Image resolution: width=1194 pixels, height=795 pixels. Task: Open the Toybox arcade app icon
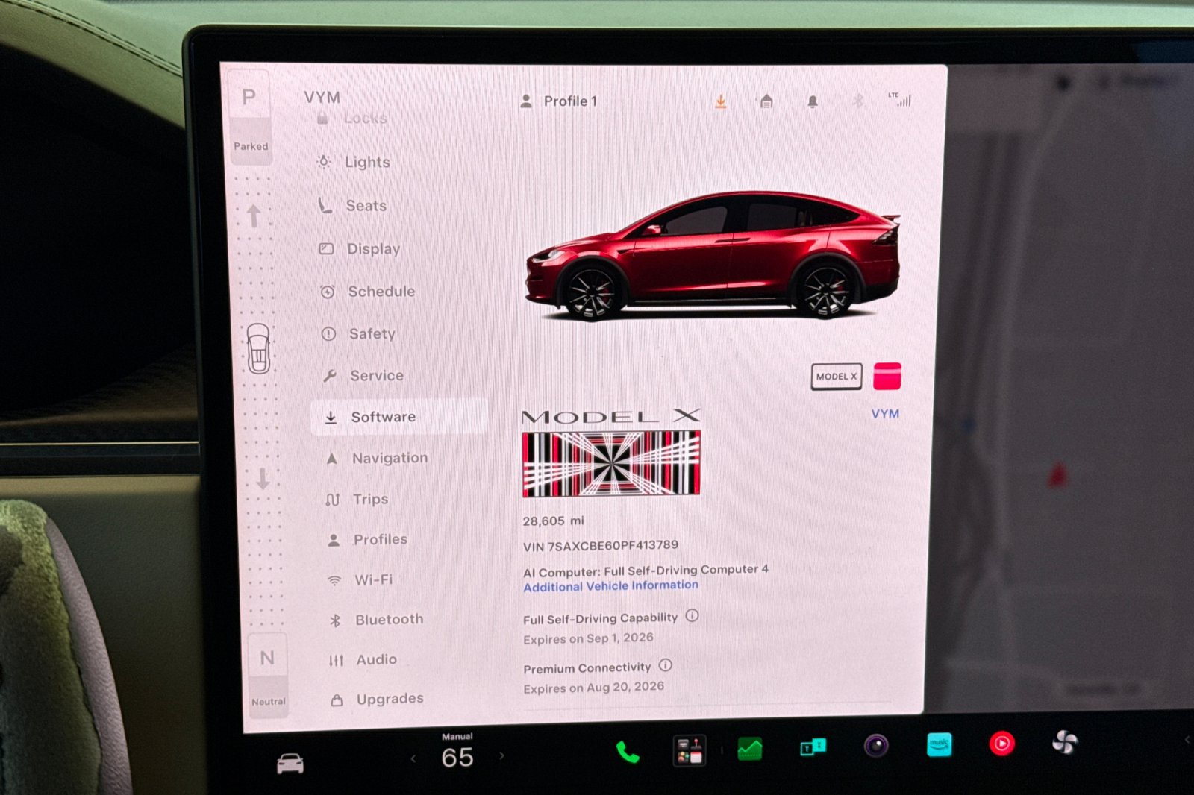click(x=689, y=750)
